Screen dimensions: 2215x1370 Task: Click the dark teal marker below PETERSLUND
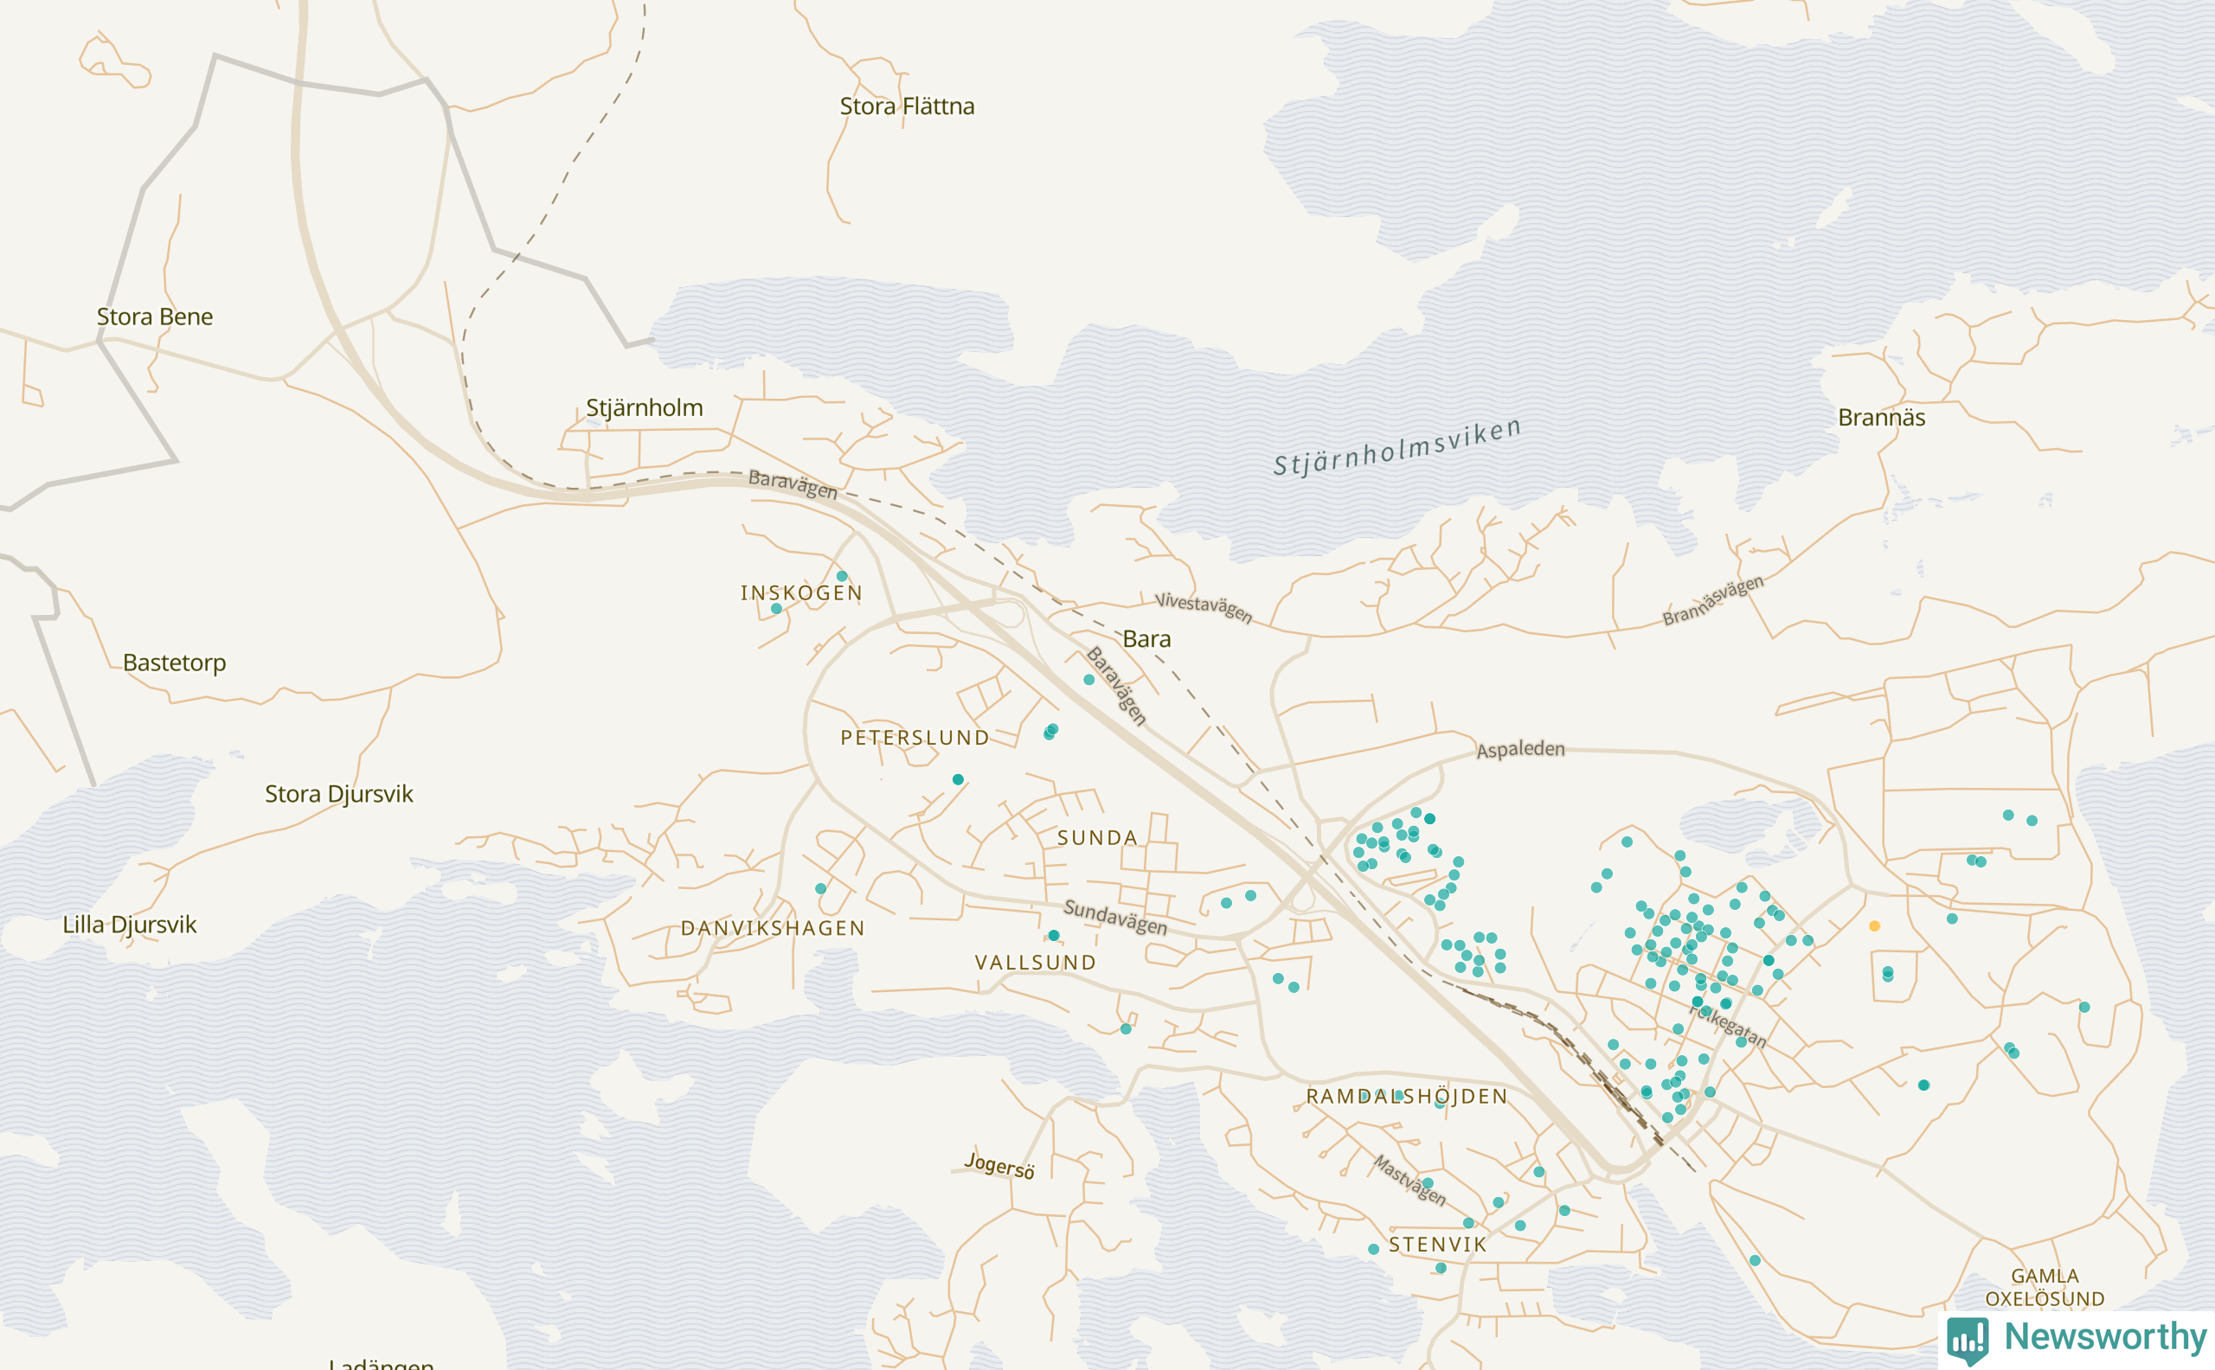(958, 779)
